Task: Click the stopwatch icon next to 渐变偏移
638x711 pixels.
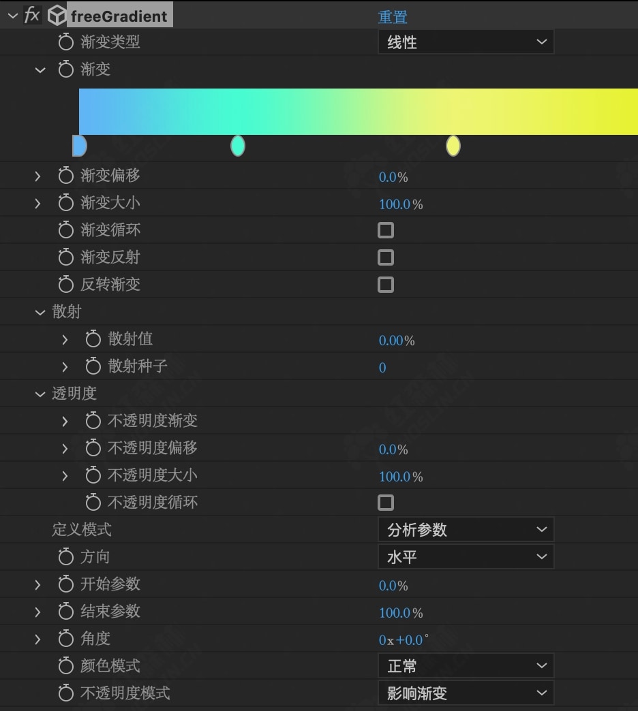Action: click(x=65, y=176)
